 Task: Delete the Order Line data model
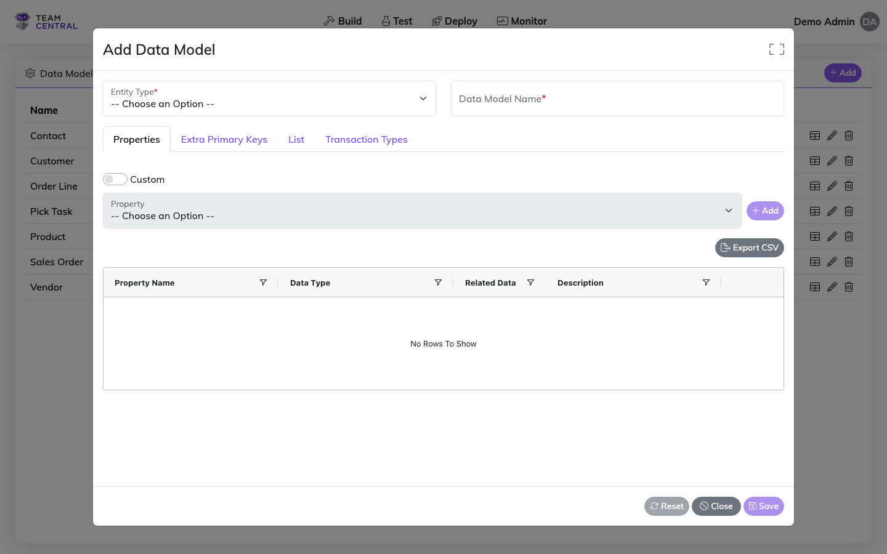coord(849,186)
